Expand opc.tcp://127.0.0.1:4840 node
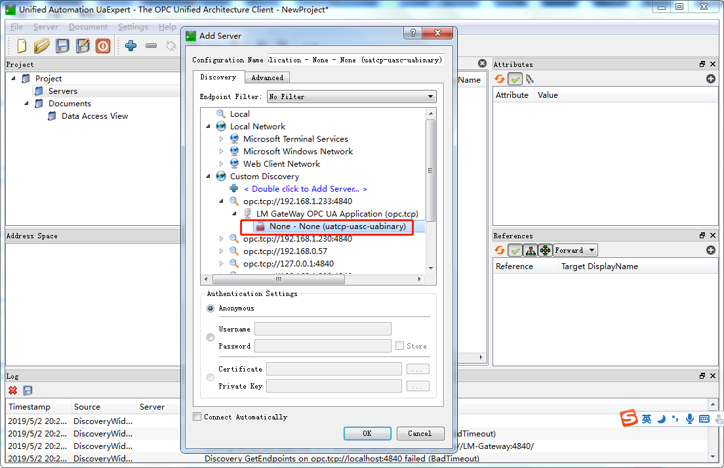724x468 pixels. [x=221, y=263]
